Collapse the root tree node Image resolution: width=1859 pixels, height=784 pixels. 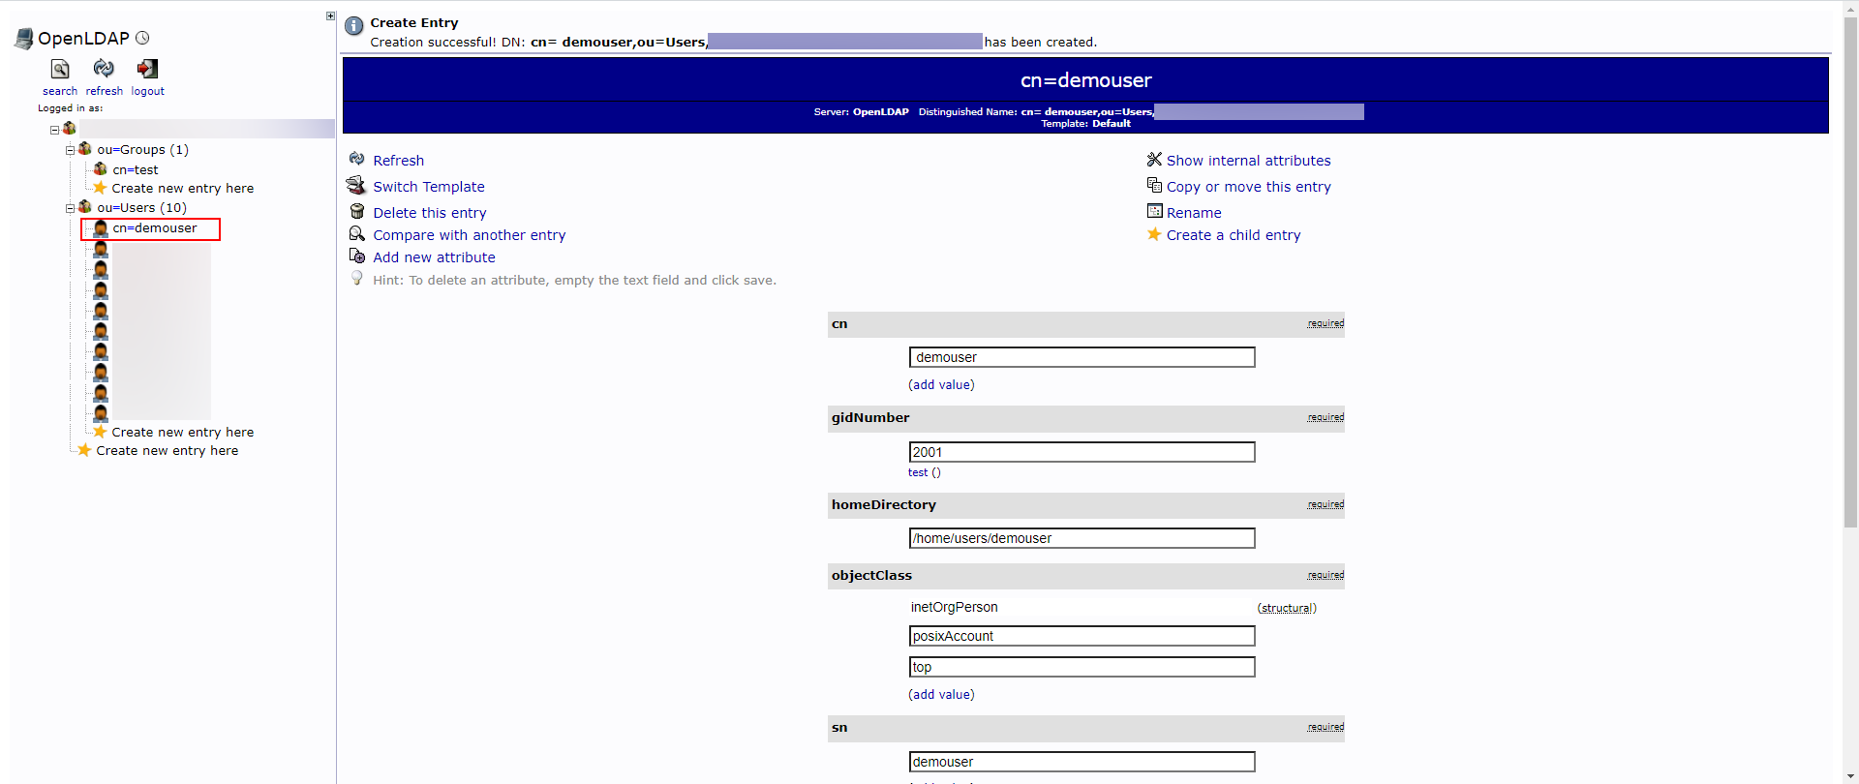point(54,130)
